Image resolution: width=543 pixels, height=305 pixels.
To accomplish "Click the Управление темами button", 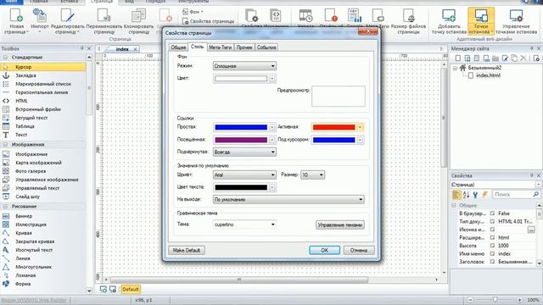I will pos(339,225).
